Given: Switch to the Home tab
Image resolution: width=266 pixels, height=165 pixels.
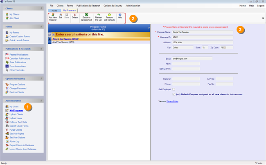Looking at the screenshot, I should [54, 10].
